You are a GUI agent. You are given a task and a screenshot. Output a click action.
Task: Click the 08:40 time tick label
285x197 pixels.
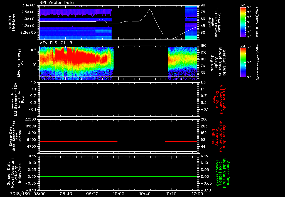click(66, 194)
